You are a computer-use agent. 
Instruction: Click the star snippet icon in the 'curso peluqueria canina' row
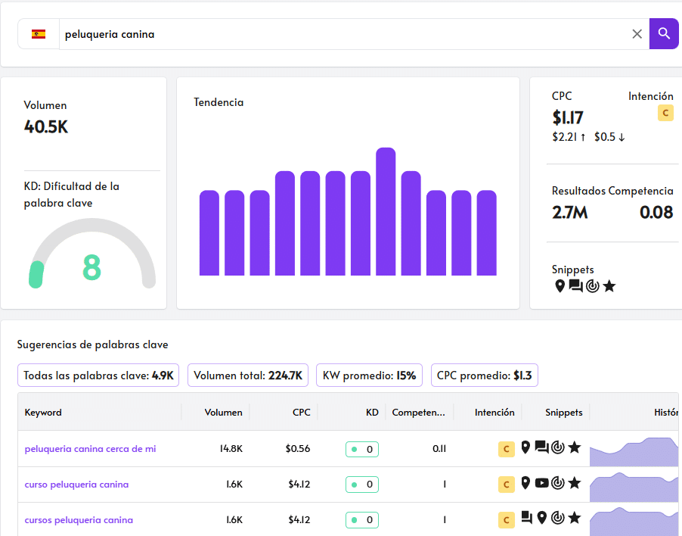point(575,483)
